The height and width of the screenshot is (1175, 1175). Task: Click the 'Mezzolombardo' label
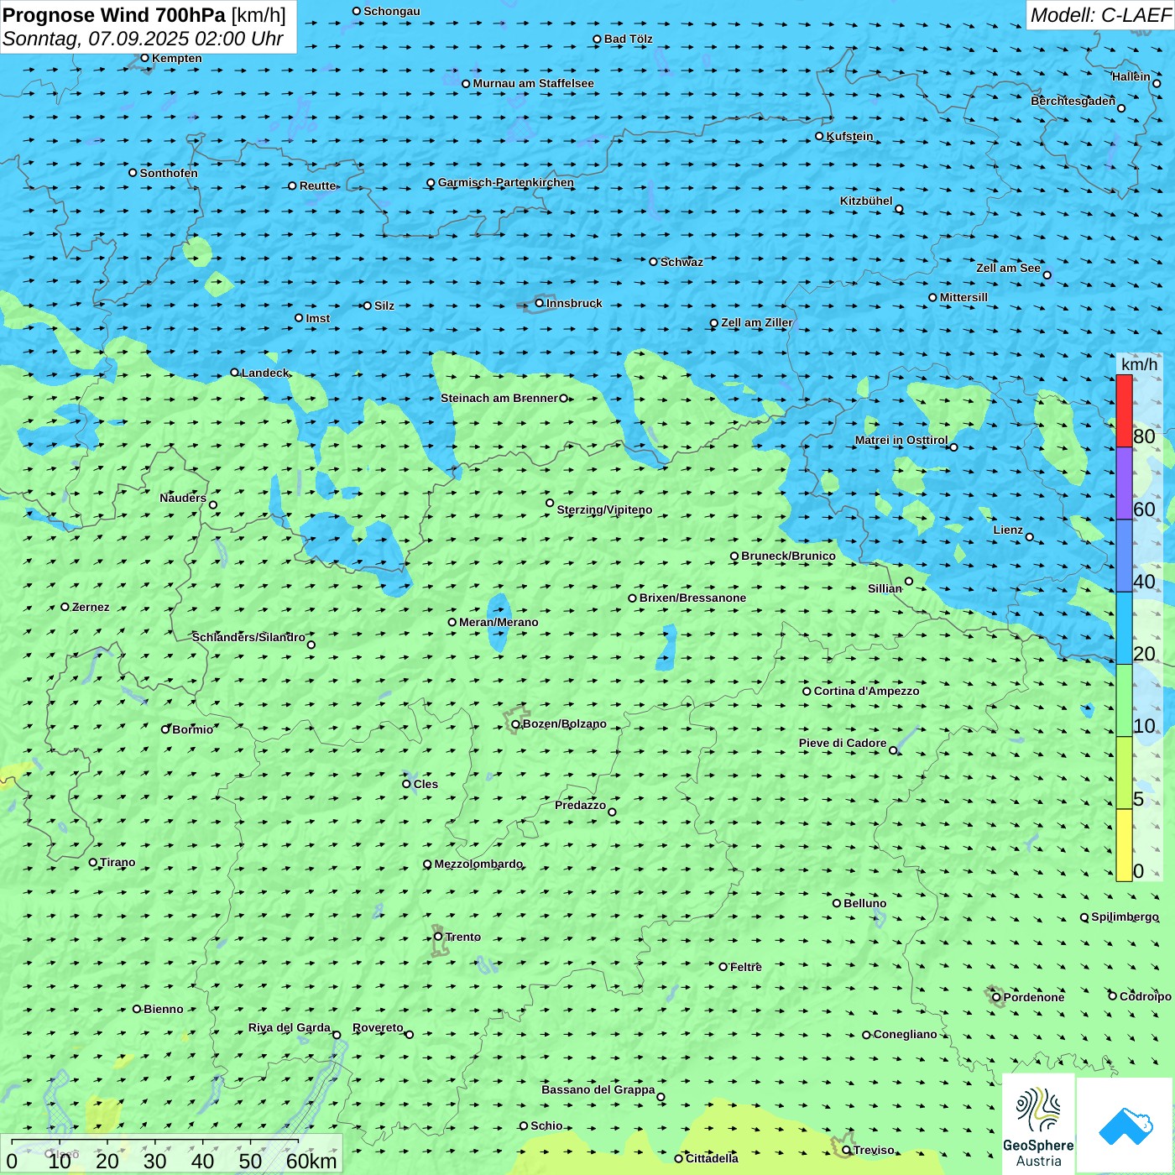[478, 864]
